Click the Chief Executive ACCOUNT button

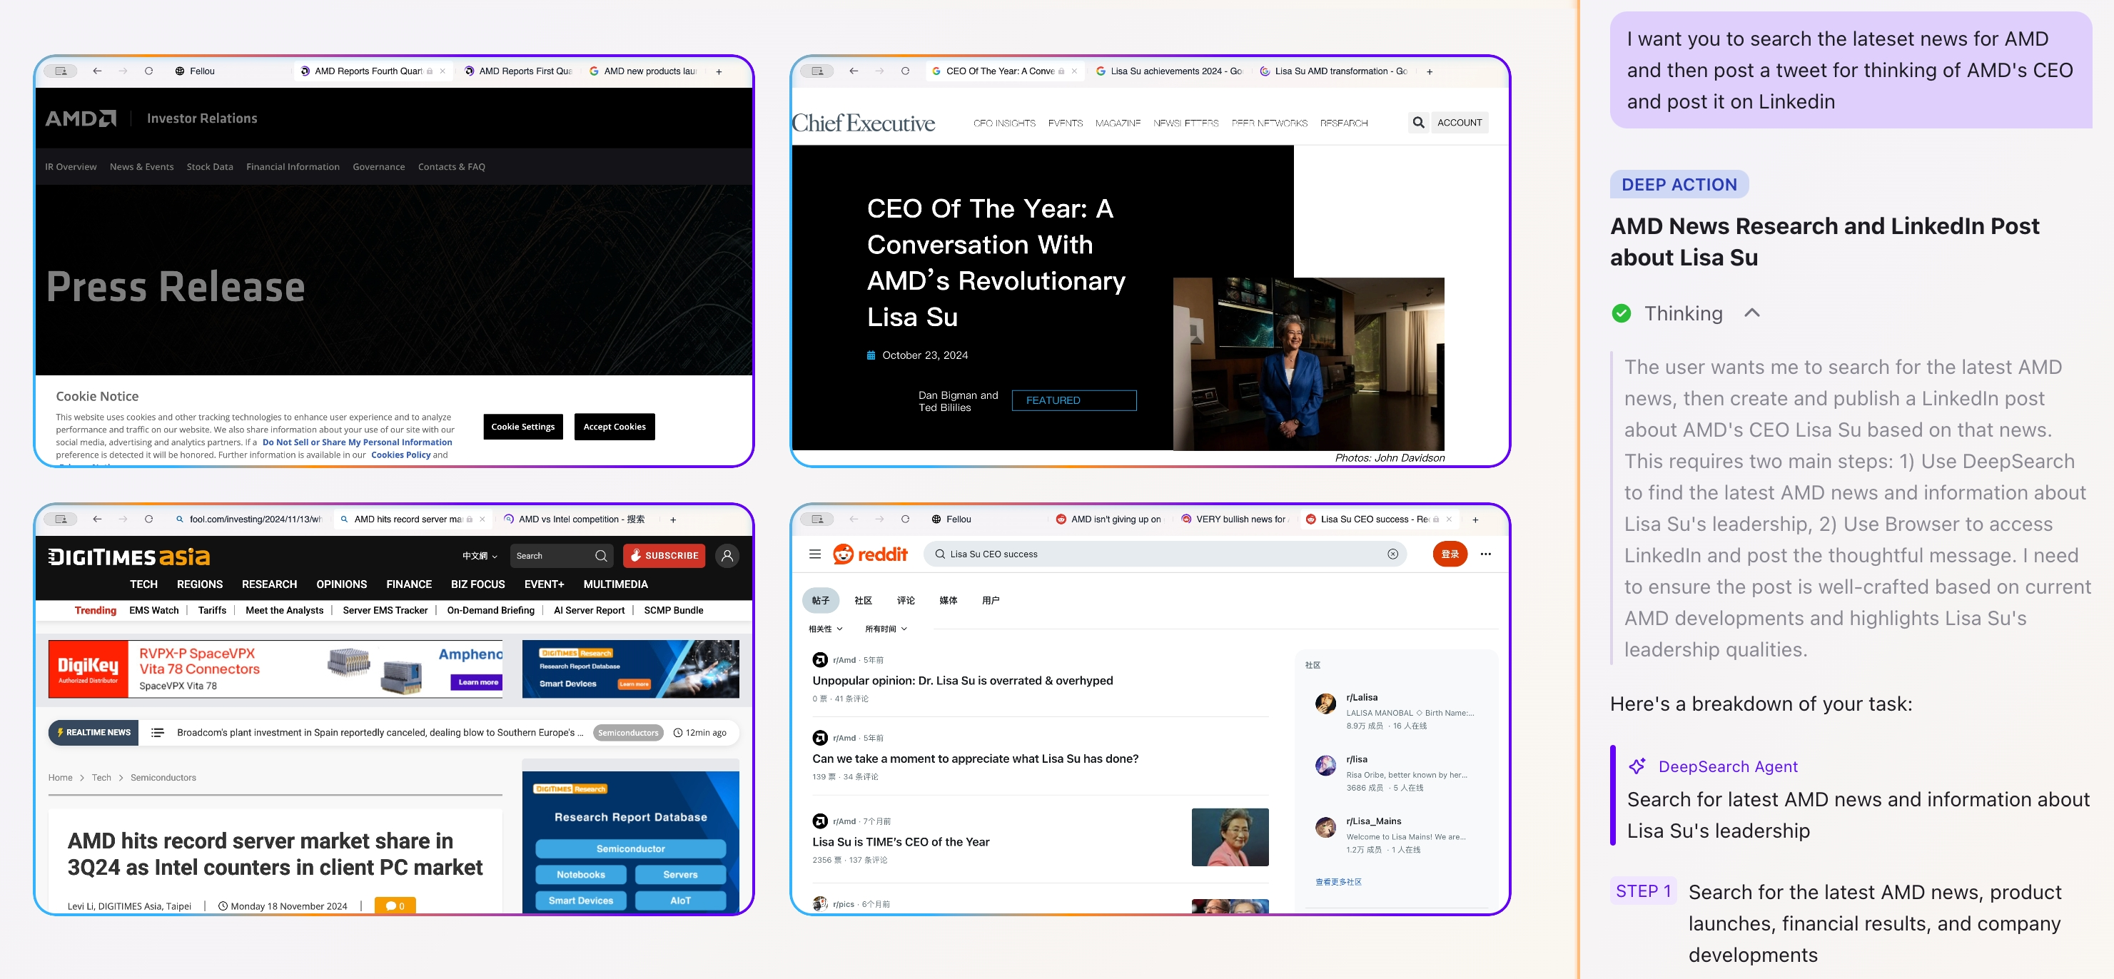[x=1459, y=123]
